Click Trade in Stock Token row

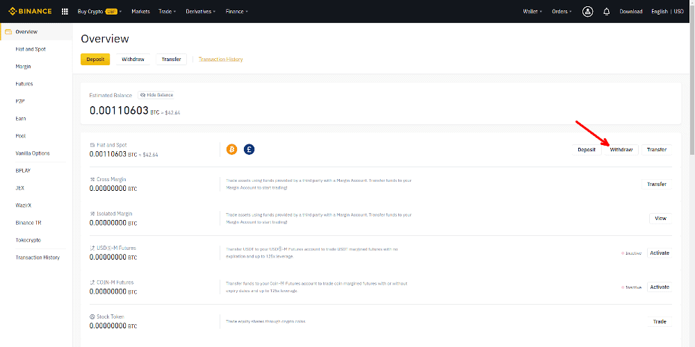660,321
